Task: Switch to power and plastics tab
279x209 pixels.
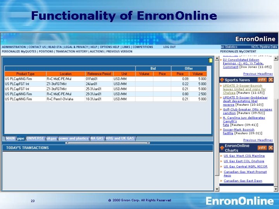Action: [x=73, y=139]
